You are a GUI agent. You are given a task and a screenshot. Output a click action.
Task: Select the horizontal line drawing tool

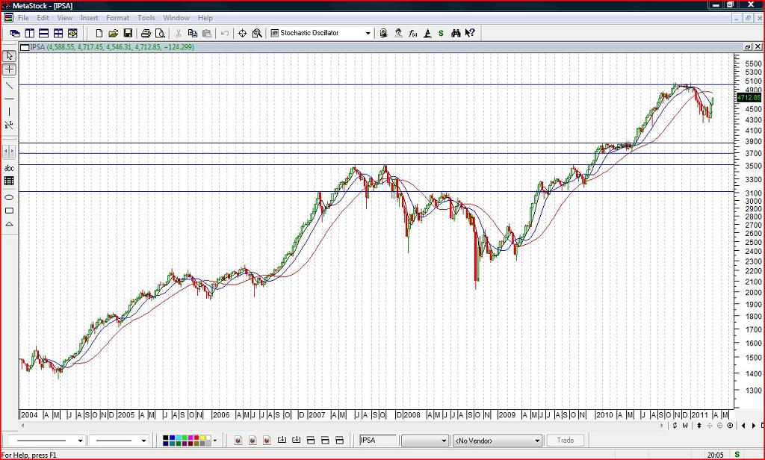(9, 99)
